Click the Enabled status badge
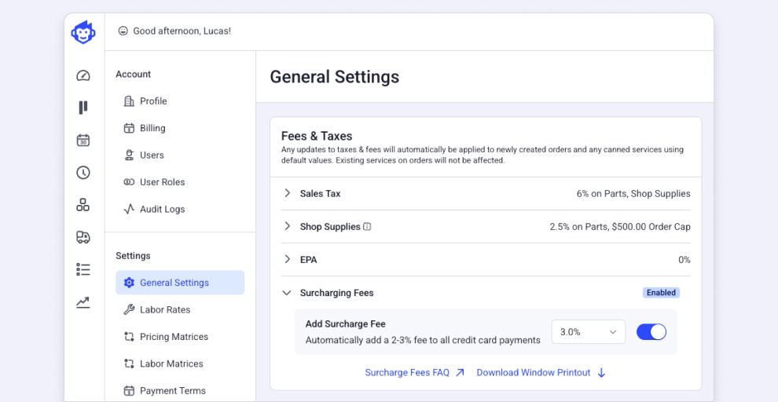 pos(661,292)
